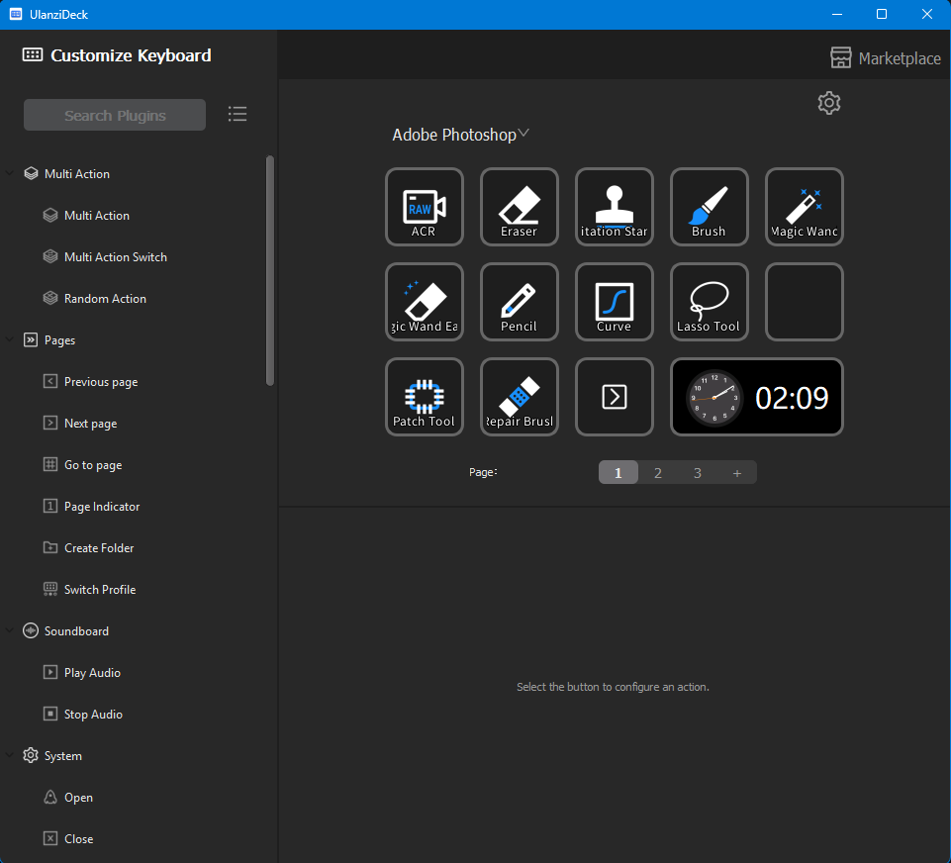
Task: Select the Magic Wand key
Action: pos(804,207)
